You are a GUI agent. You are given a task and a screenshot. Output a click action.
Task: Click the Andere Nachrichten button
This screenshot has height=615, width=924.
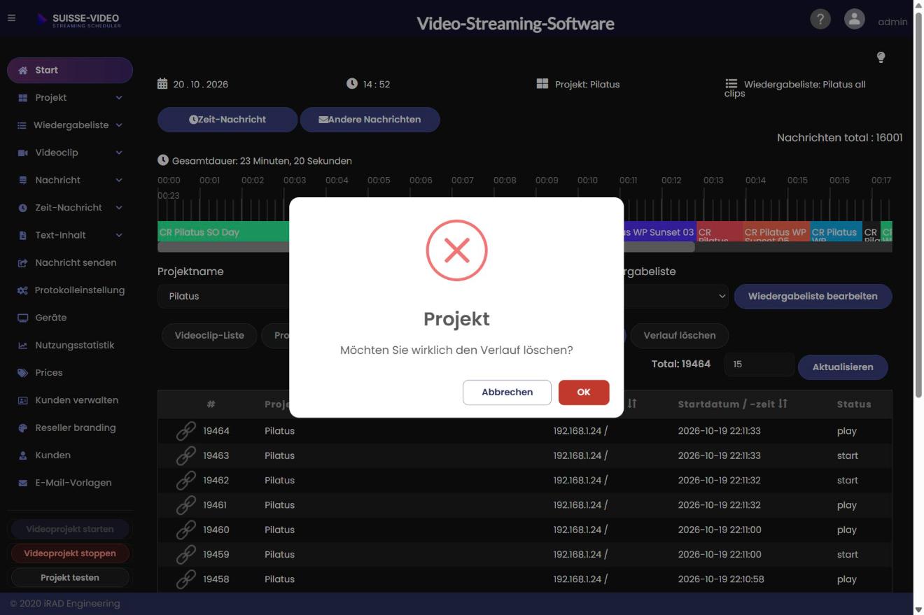click(370, 120)
